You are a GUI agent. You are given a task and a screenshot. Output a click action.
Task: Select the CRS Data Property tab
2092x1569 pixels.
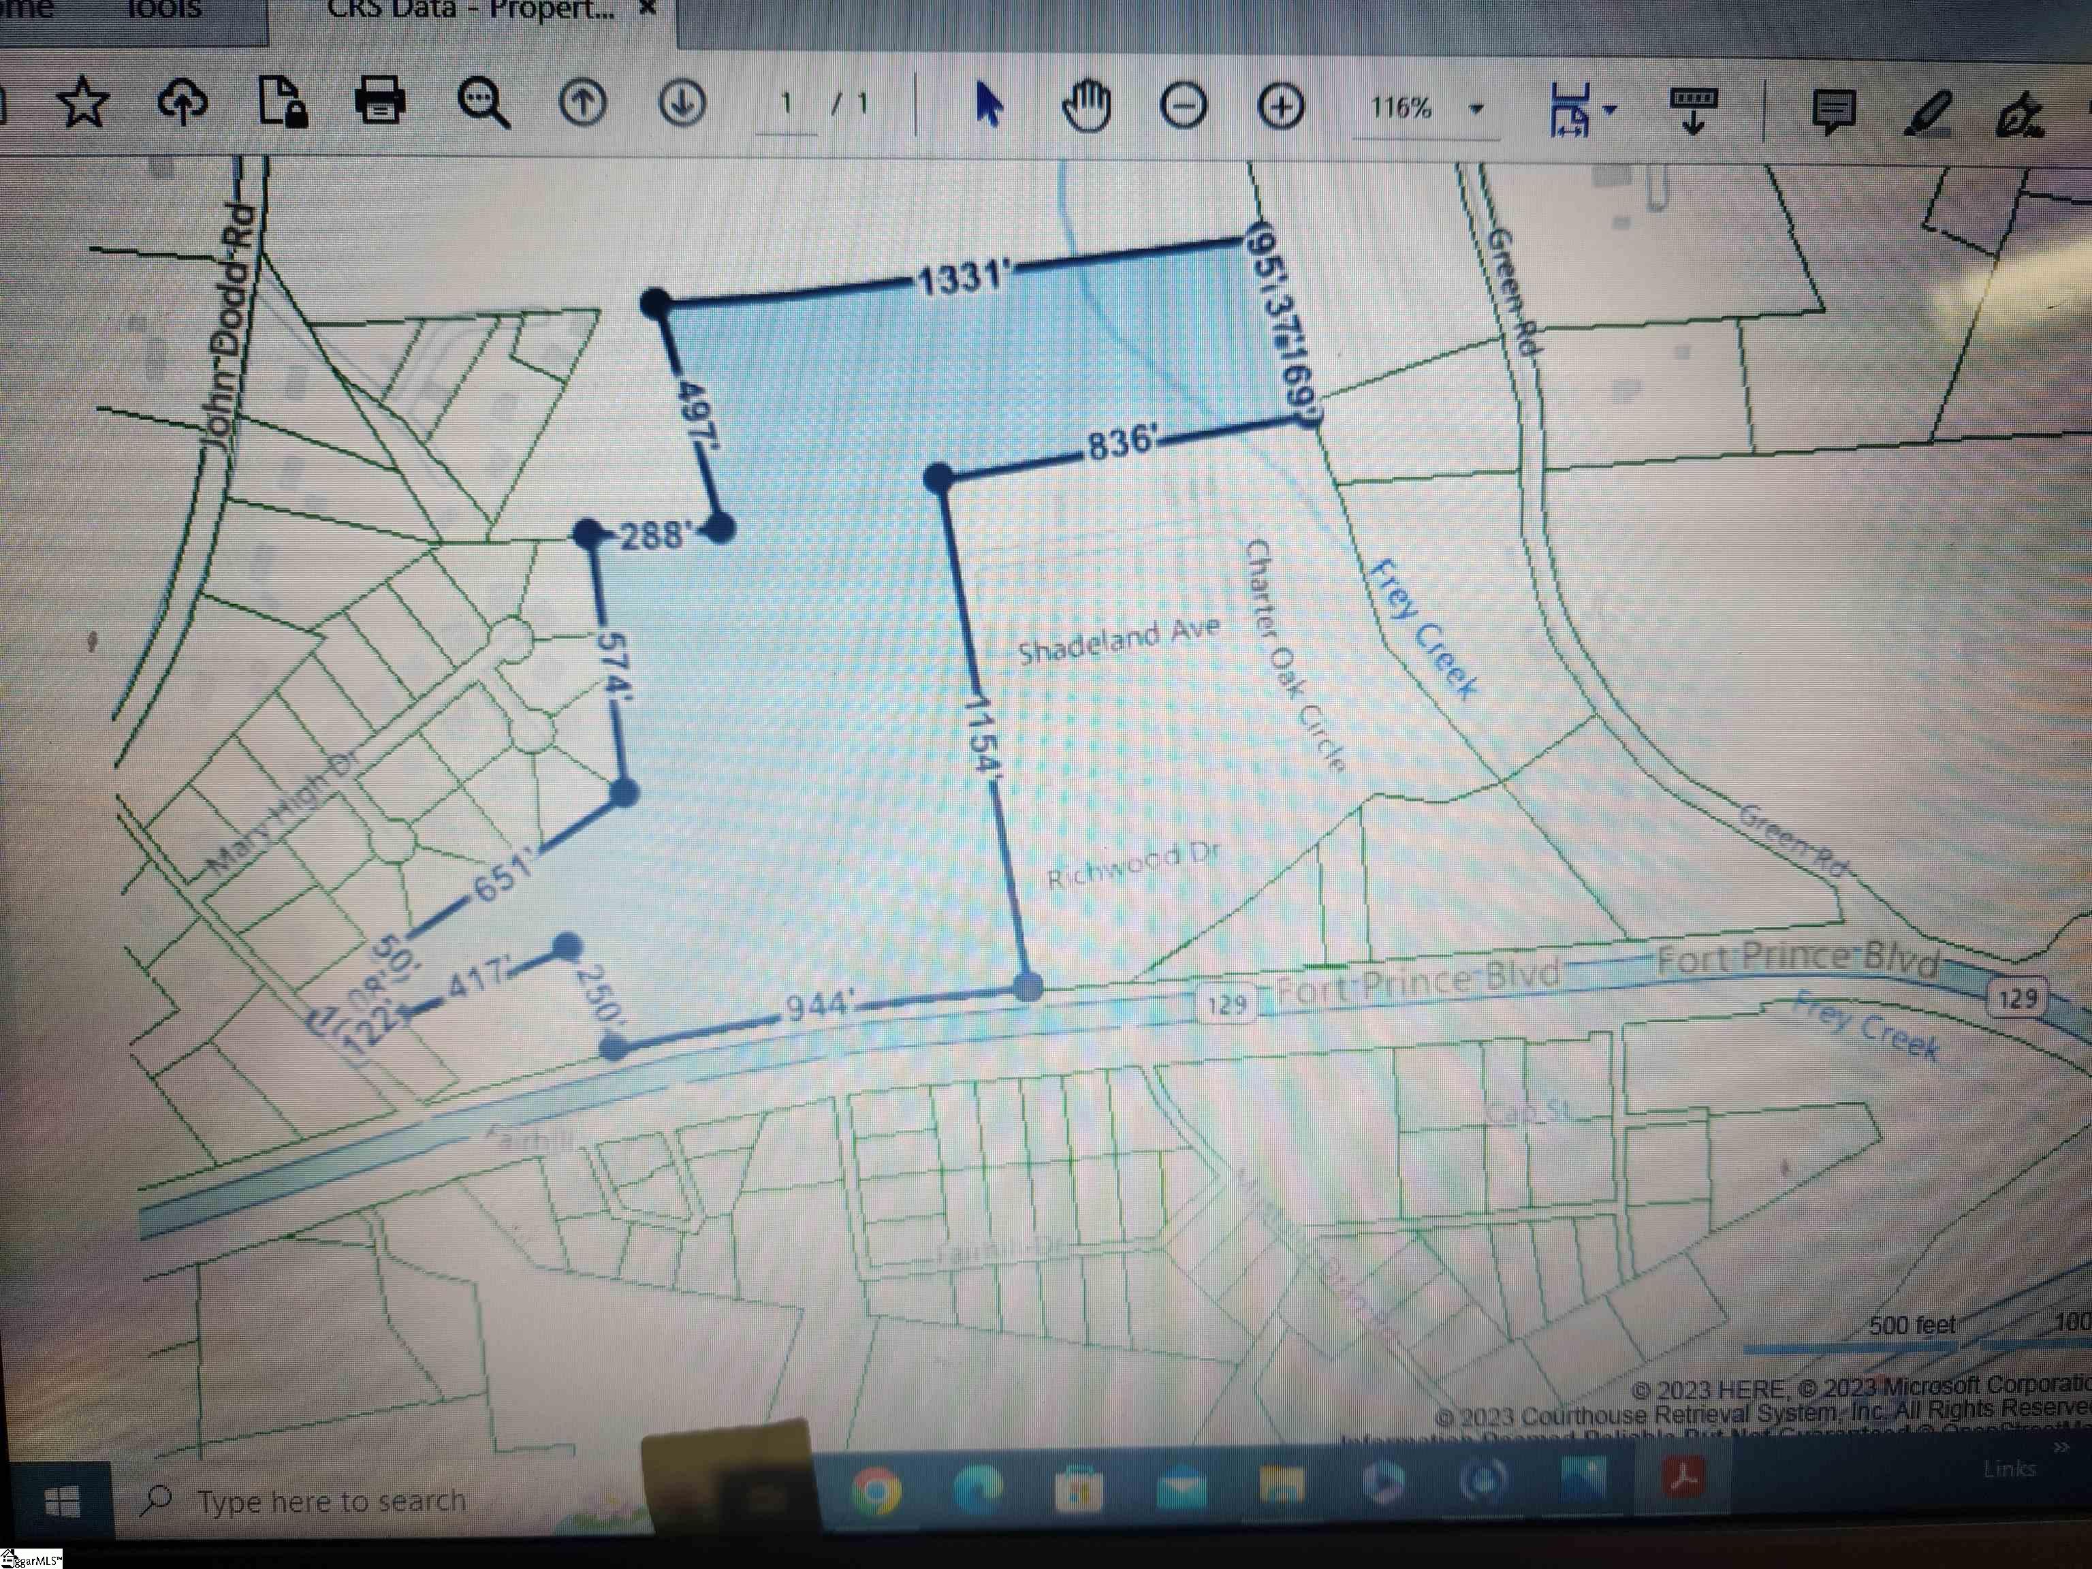(x=470, y=12)
